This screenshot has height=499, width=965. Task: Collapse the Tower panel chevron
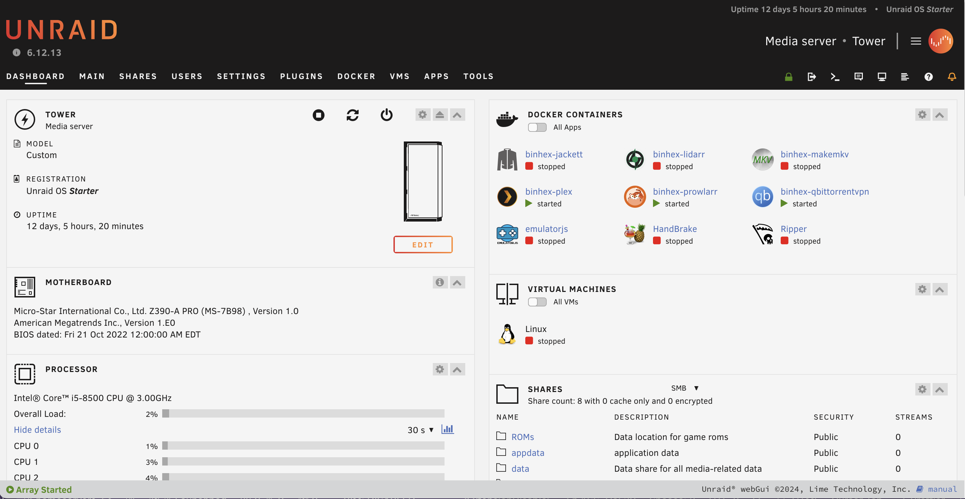click(x=457, y=115)
